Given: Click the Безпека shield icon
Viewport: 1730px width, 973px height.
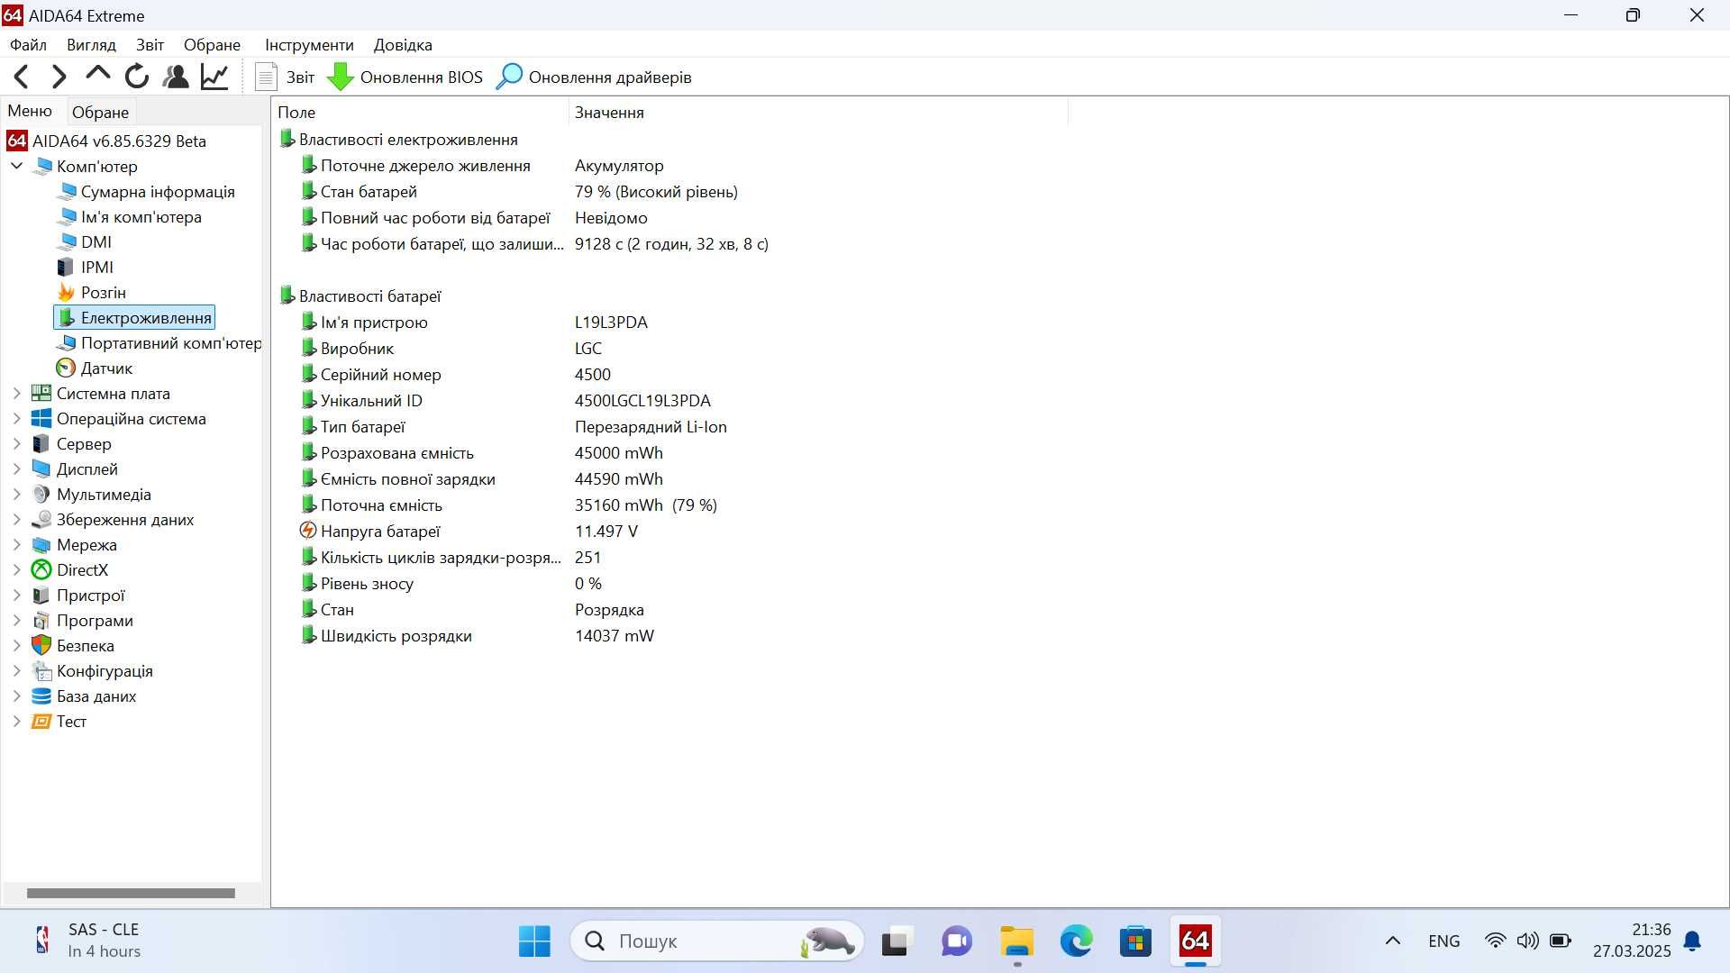Looking at the screenshot, I should [x=41, y=645].
